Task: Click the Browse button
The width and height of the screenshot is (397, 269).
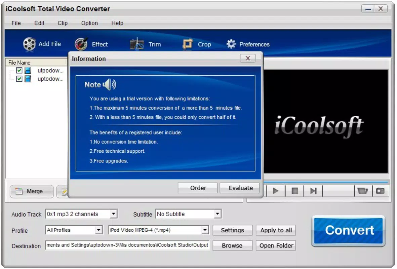Action: 232,245
